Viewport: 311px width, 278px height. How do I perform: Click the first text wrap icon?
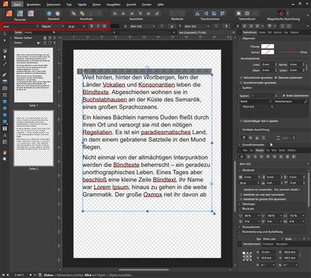[x=239, y=14]
